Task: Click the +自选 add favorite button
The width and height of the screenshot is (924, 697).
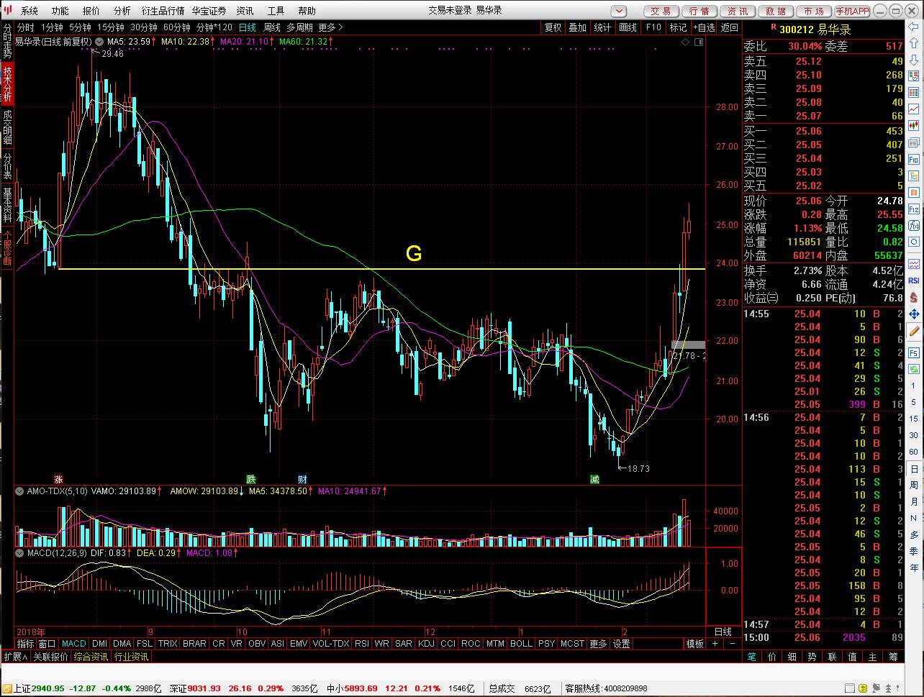Action: click(x=705, y=27)
